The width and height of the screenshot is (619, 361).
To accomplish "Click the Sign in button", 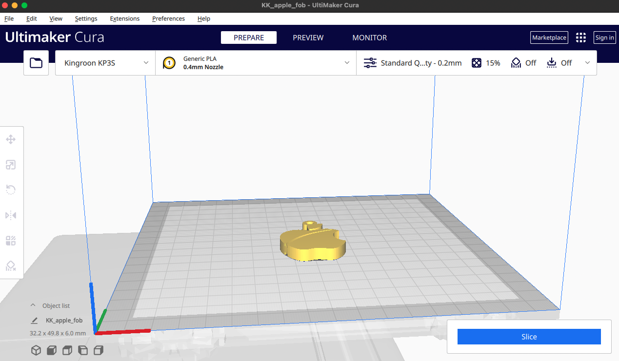I will click(605, 38).
